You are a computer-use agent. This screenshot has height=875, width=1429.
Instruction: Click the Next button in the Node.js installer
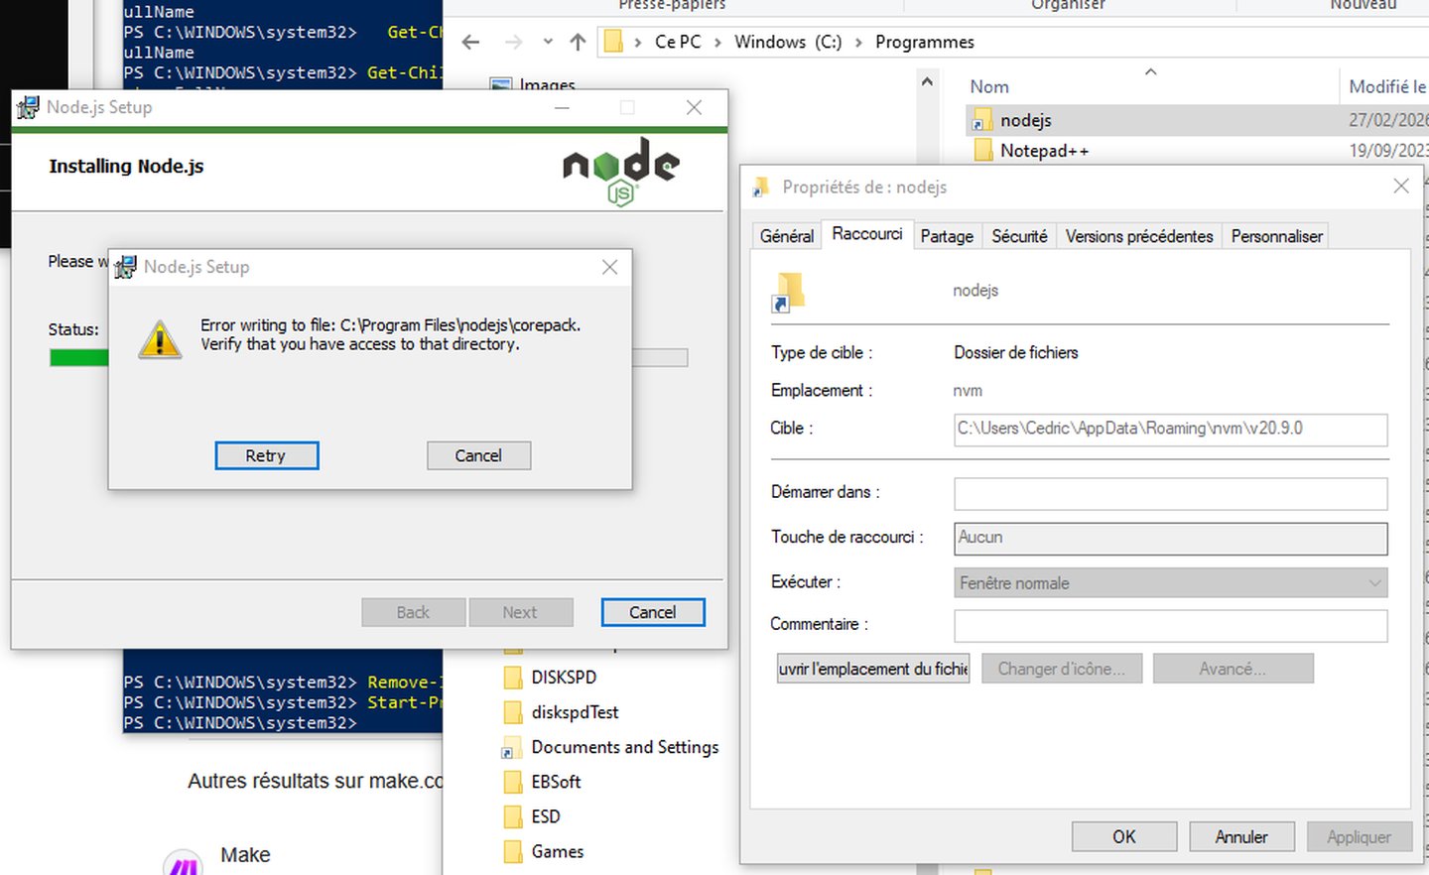pos(520,612)
